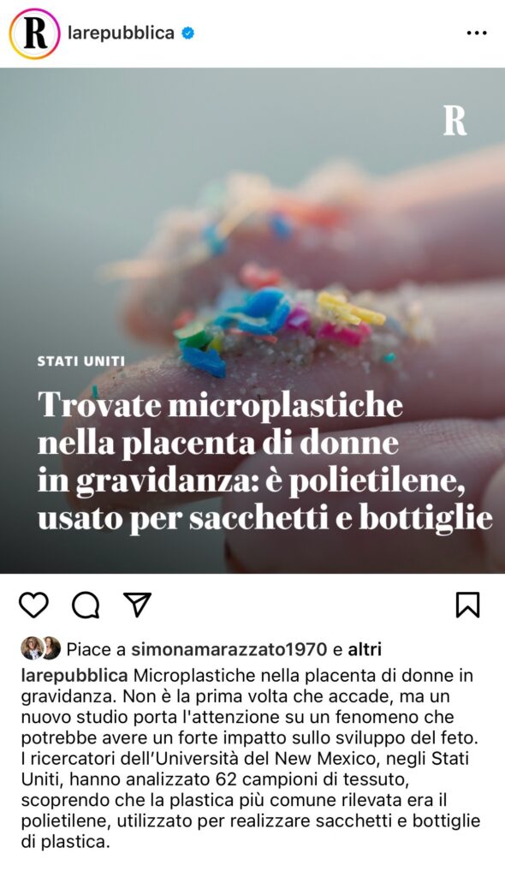Tap the "STATI UNITI" label on image
This screenshot has width=505, height=877.
click(81, 361)
